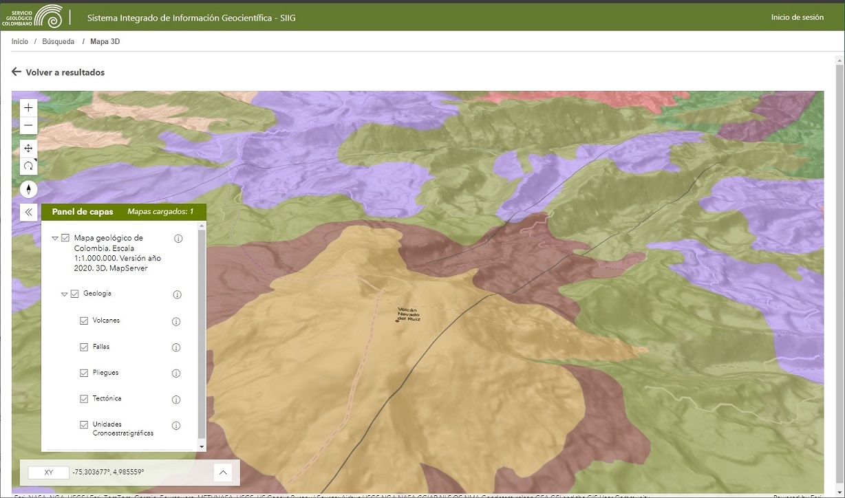845x498 pixels.
Task: Select the rotate navigation tool
Action: point(28,165)
